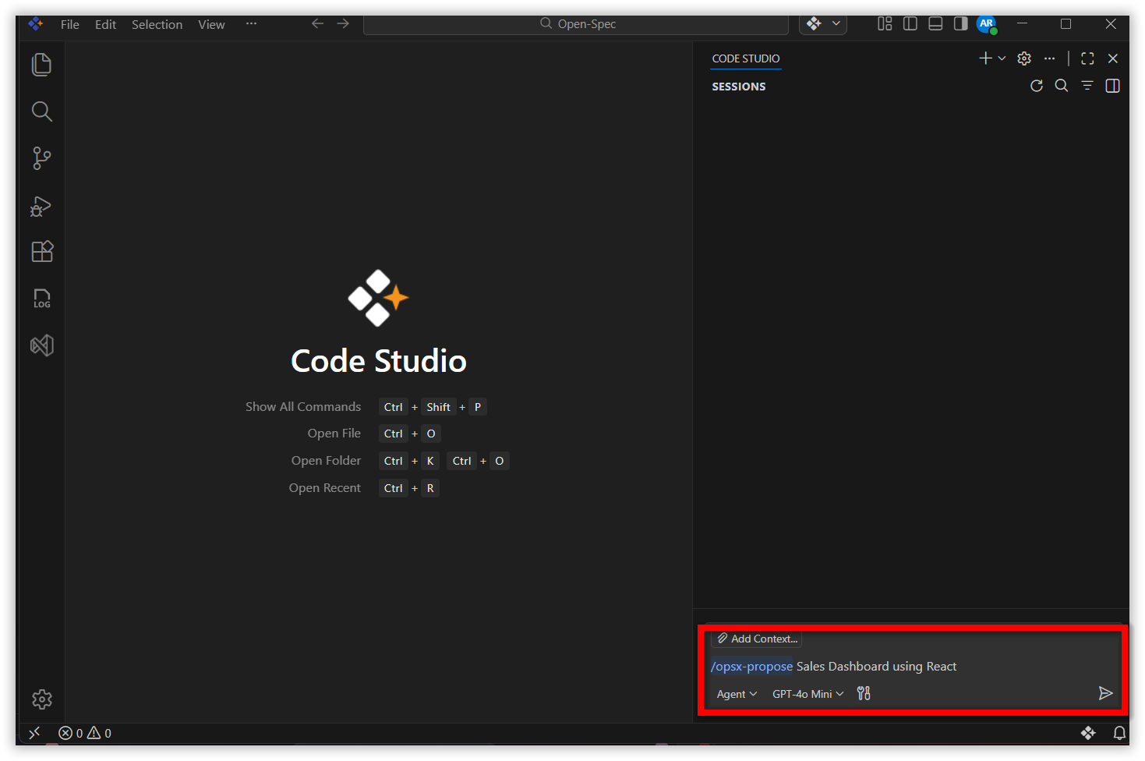1145x761 pixels.
Task: Open the File menu
Action: pyautogui.click(x=70, y=24)
